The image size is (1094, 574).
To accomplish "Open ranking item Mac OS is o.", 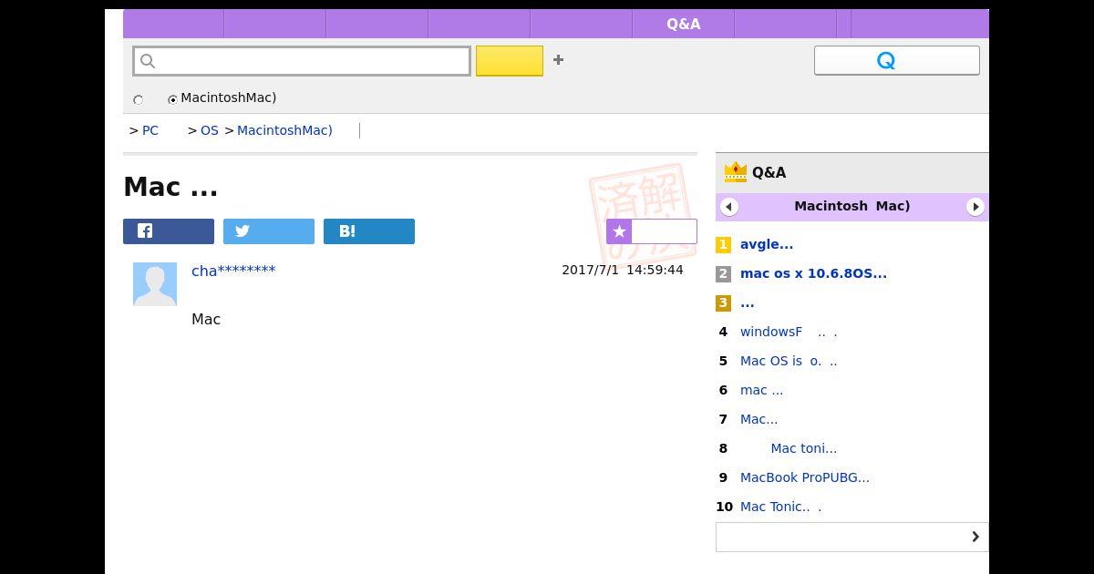I will click(x=789, y=361).
